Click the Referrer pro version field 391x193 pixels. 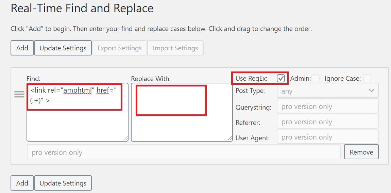[x=328, y=121]
